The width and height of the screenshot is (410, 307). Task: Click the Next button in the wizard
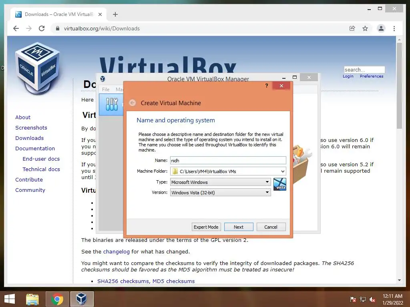click(x=239, y=227)
